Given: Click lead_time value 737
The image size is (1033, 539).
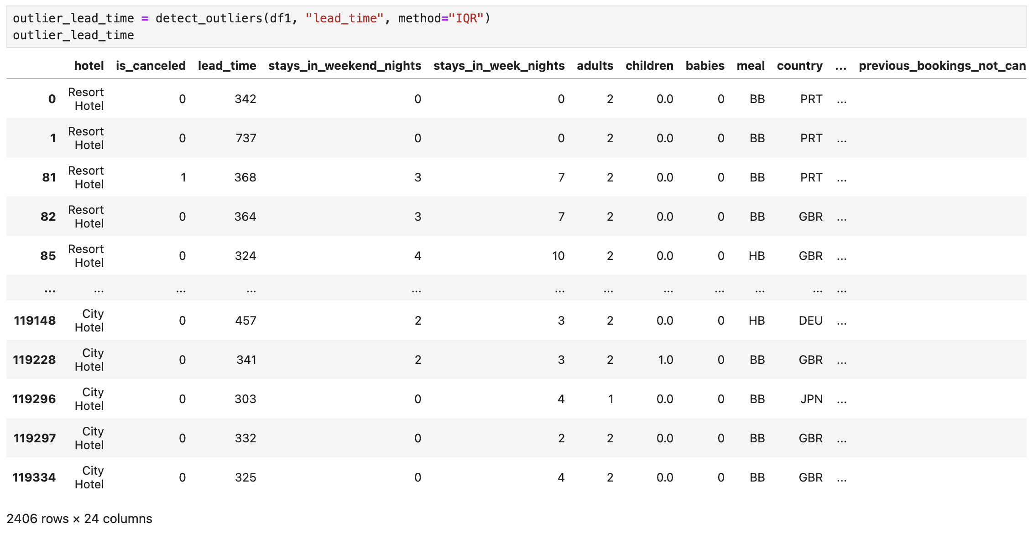Looking at the screenshot, I should coord(246,138).
